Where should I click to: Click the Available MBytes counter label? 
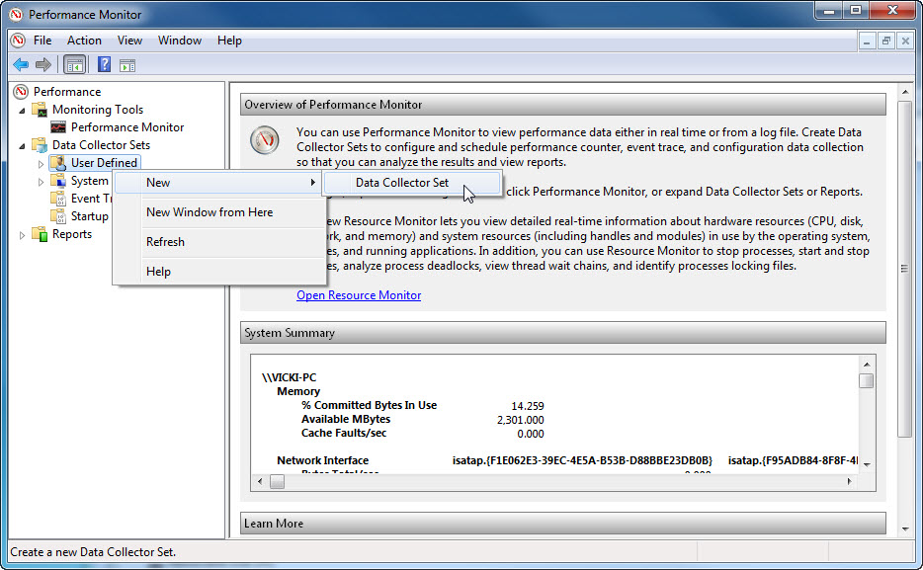pos(346,419)
